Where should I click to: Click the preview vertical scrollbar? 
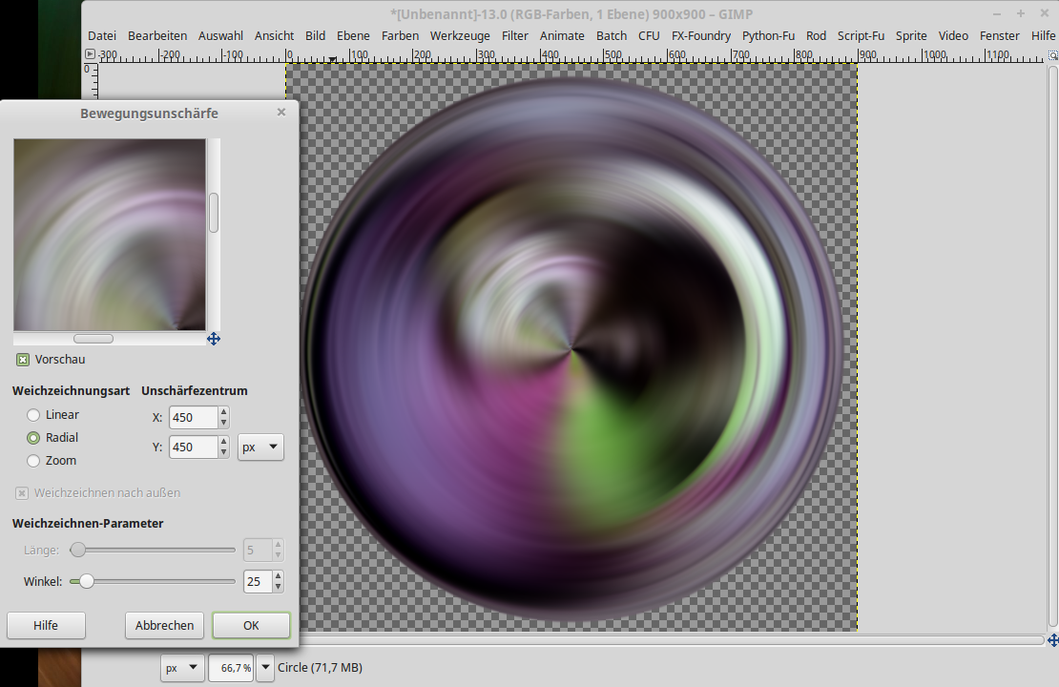pos(214,235)
